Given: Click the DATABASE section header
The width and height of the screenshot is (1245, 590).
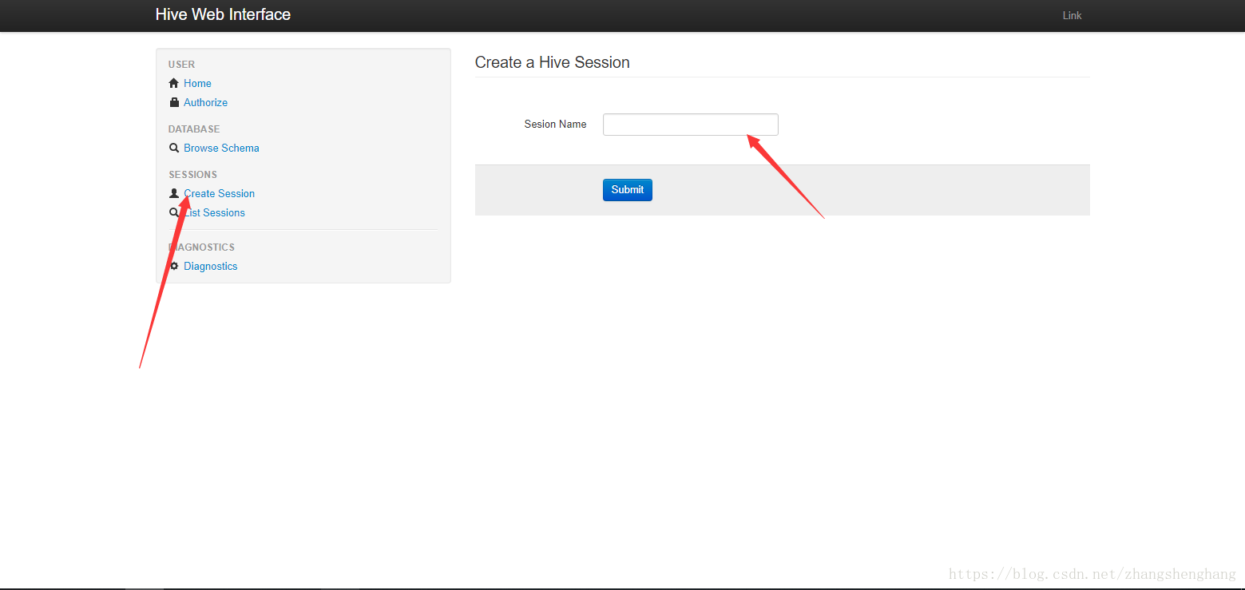Looking at the screenshot, I should pyautogui.click(x=193, y=129).
